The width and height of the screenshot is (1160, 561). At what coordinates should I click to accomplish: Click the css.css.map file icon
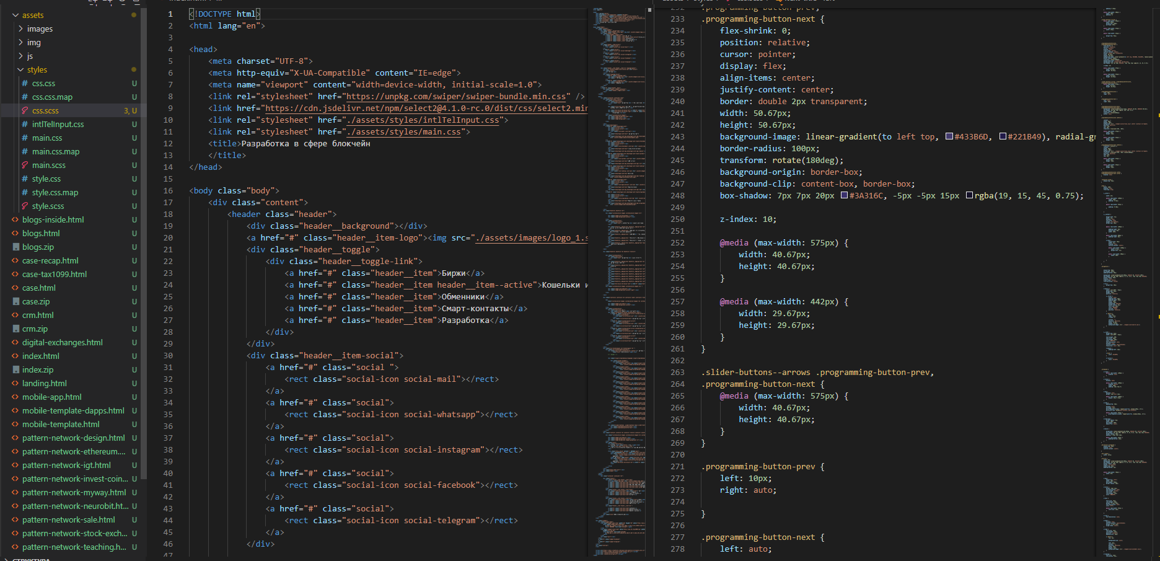pos(25,97)
